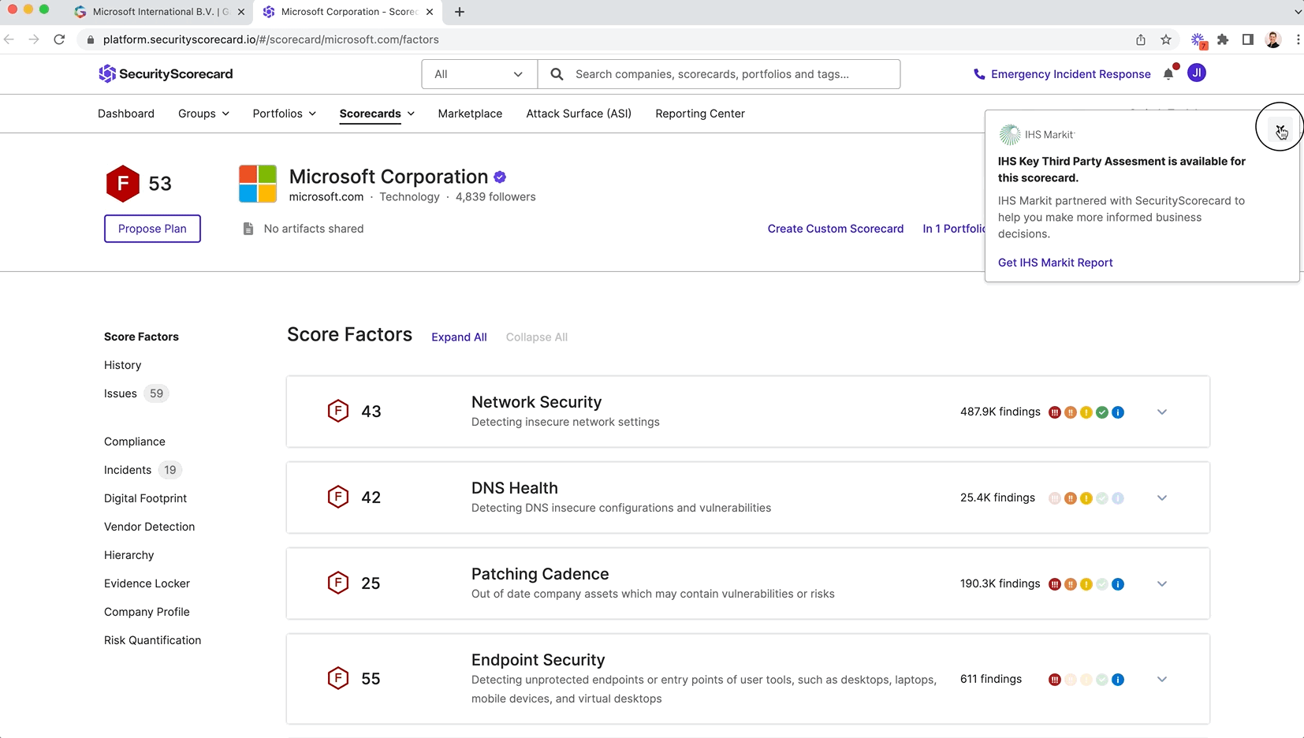Image resolution: width=1304 pixels, height=738 pixels.
Task: Expand the DNS Health row
Action: click(x=1162, y=498)
